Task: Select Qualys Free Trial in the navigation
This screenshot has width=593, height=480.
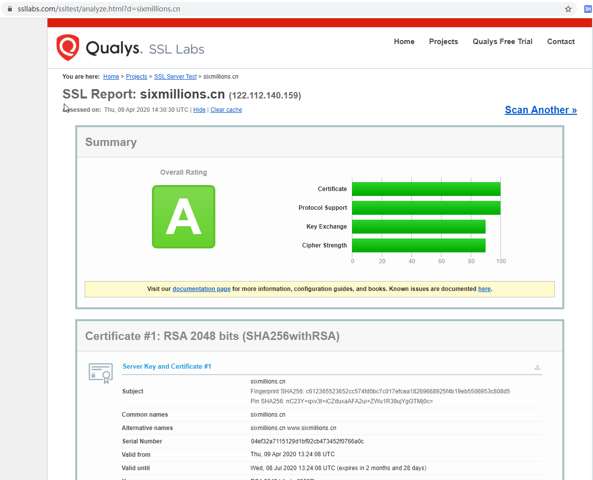Action: (x=502, y=42)
